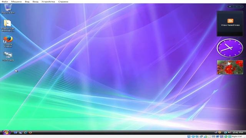
Task: Select the Firefox Web Browser folder icon
Action: [8, 26]
